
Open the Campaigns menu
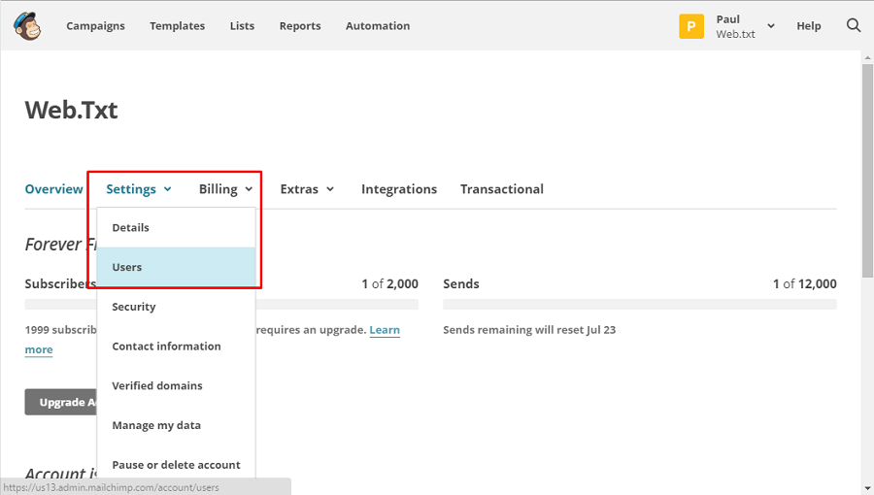(95, 25)
